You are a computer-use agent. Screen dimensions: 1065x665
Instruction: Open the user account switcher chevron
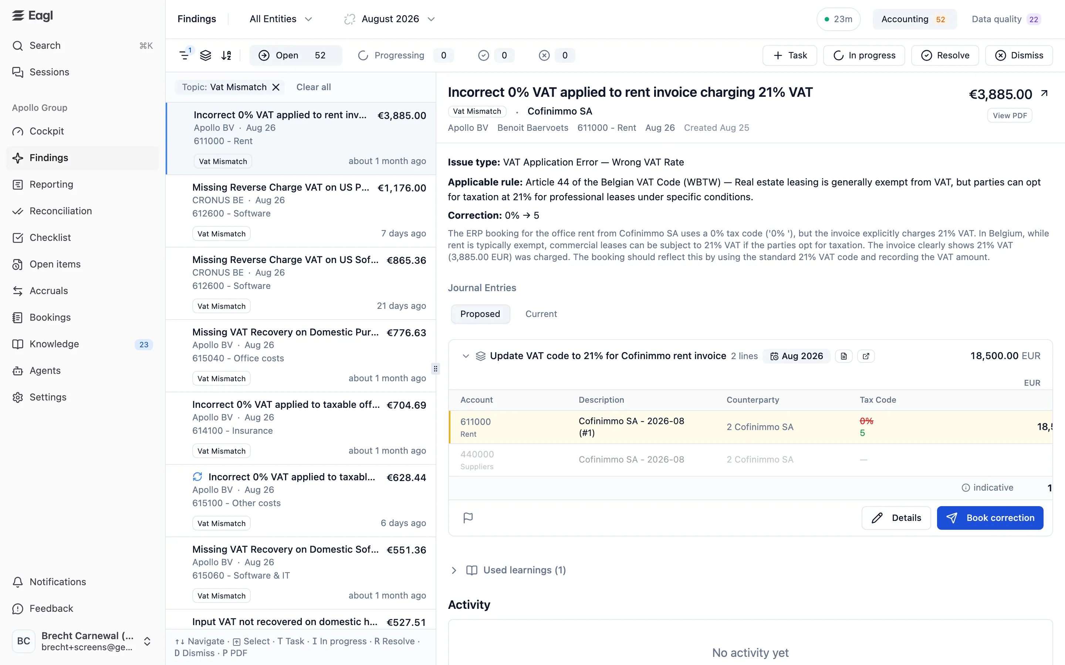[147, 641]
